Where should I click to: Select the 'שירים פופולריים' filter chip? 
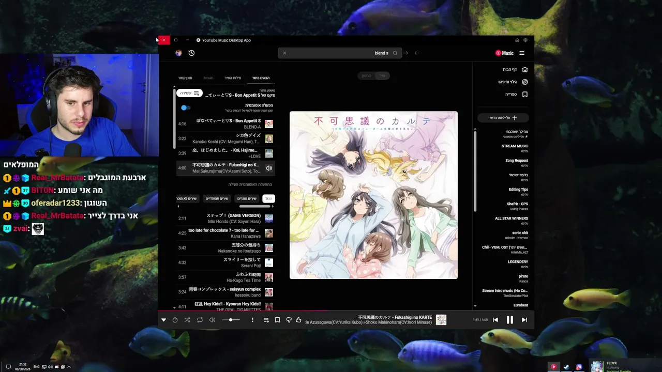click(217, 198)
